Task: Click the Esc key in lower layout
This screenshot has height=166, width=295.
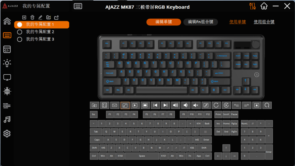Action: [x=93, y=114]
